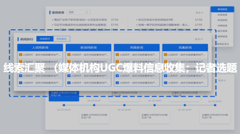Click rank 5 badge under 人民网新闻
This screenshot has width=240, height=134.
[21, 82]
